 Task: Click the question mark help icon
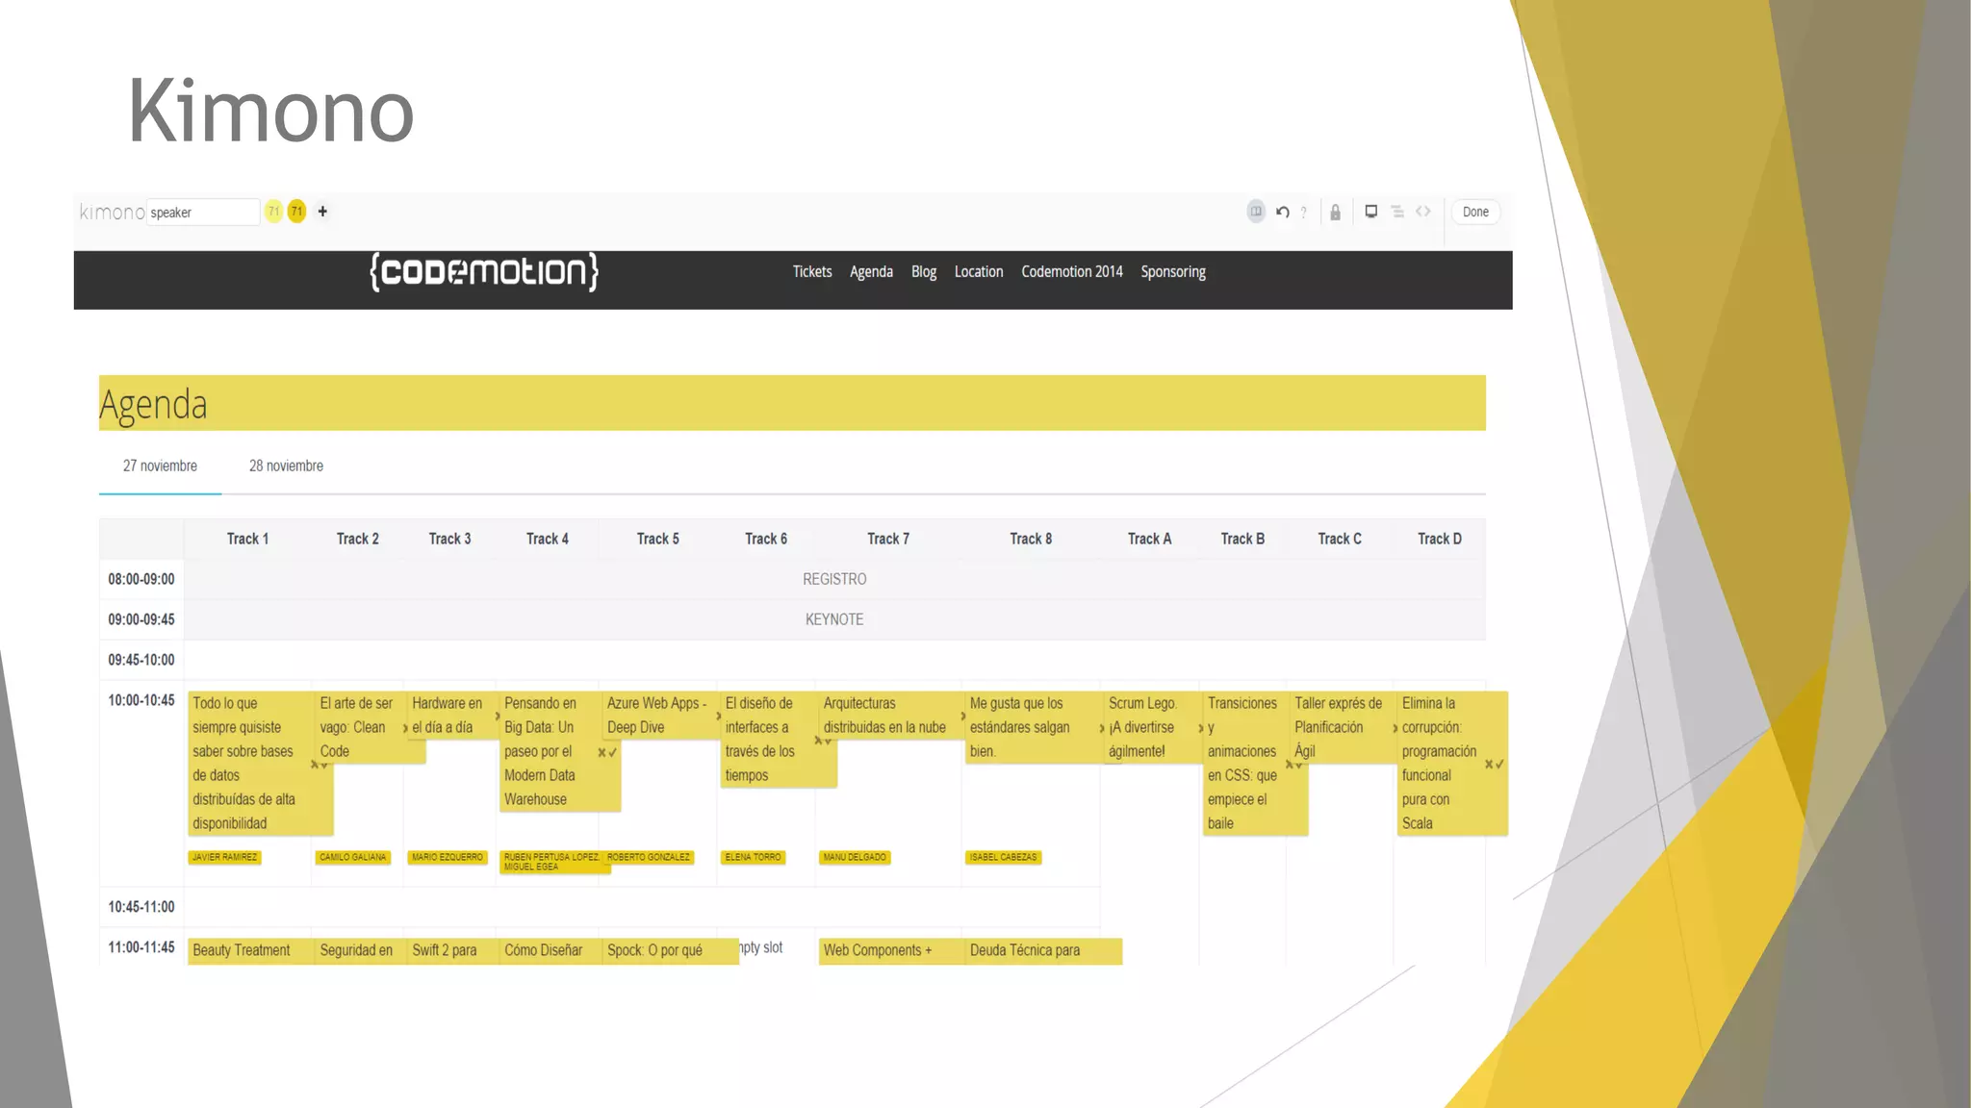click(x=1304, y=213)
